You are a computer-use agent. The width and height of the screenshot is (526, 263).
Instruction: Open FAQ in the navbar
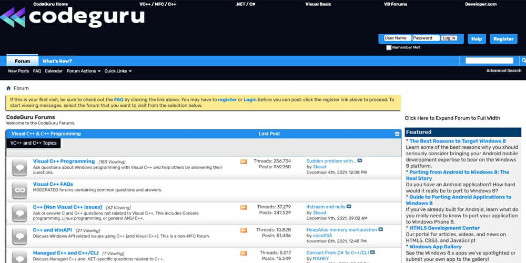pos(37,71)
